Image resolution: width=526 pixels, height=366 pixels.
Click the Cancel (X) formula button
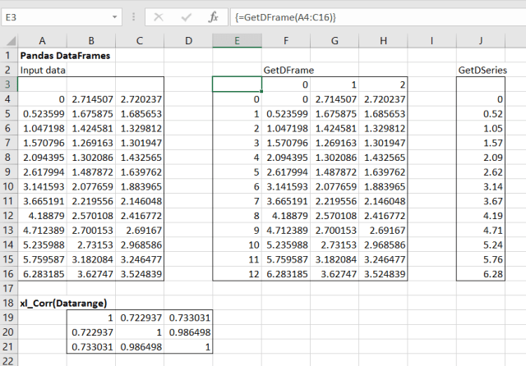(x=159, y=17)
